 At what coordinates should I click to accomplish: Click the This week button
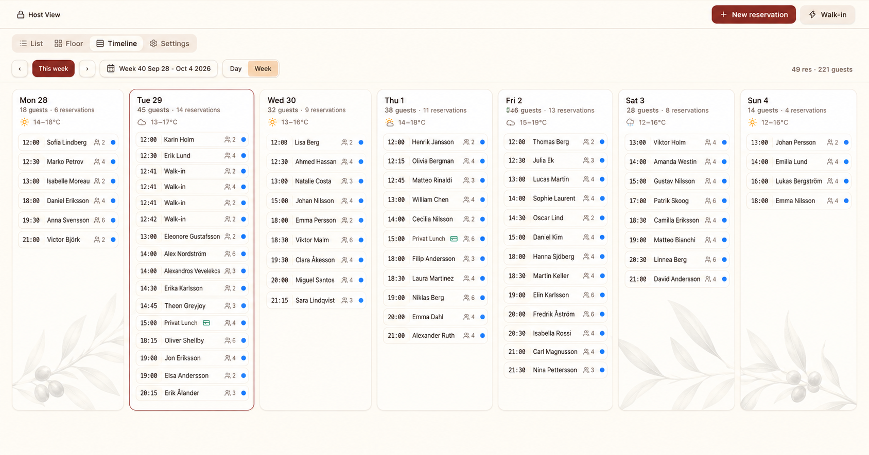tap(54, 68)
